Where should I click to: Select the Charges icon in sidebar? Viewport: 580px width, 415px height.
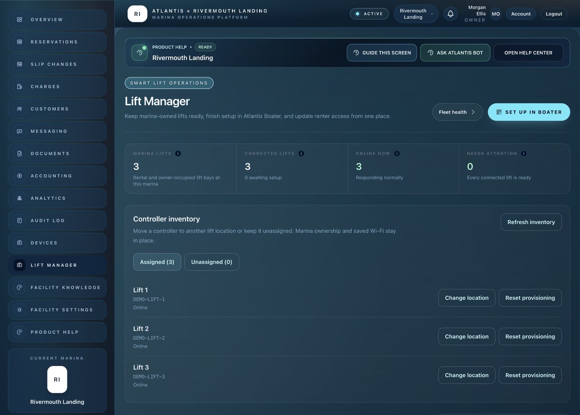pyautogui.click(x=20, y=87)
